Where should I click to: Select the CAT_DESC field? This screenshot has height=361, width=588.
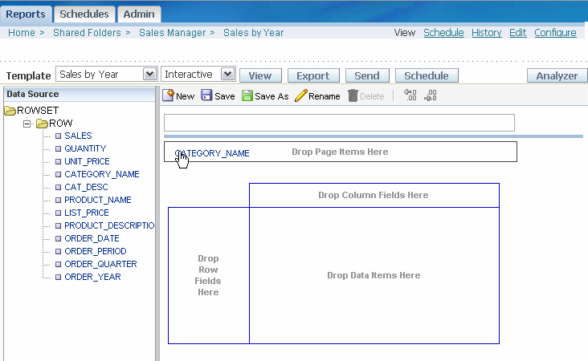(86, 187)
